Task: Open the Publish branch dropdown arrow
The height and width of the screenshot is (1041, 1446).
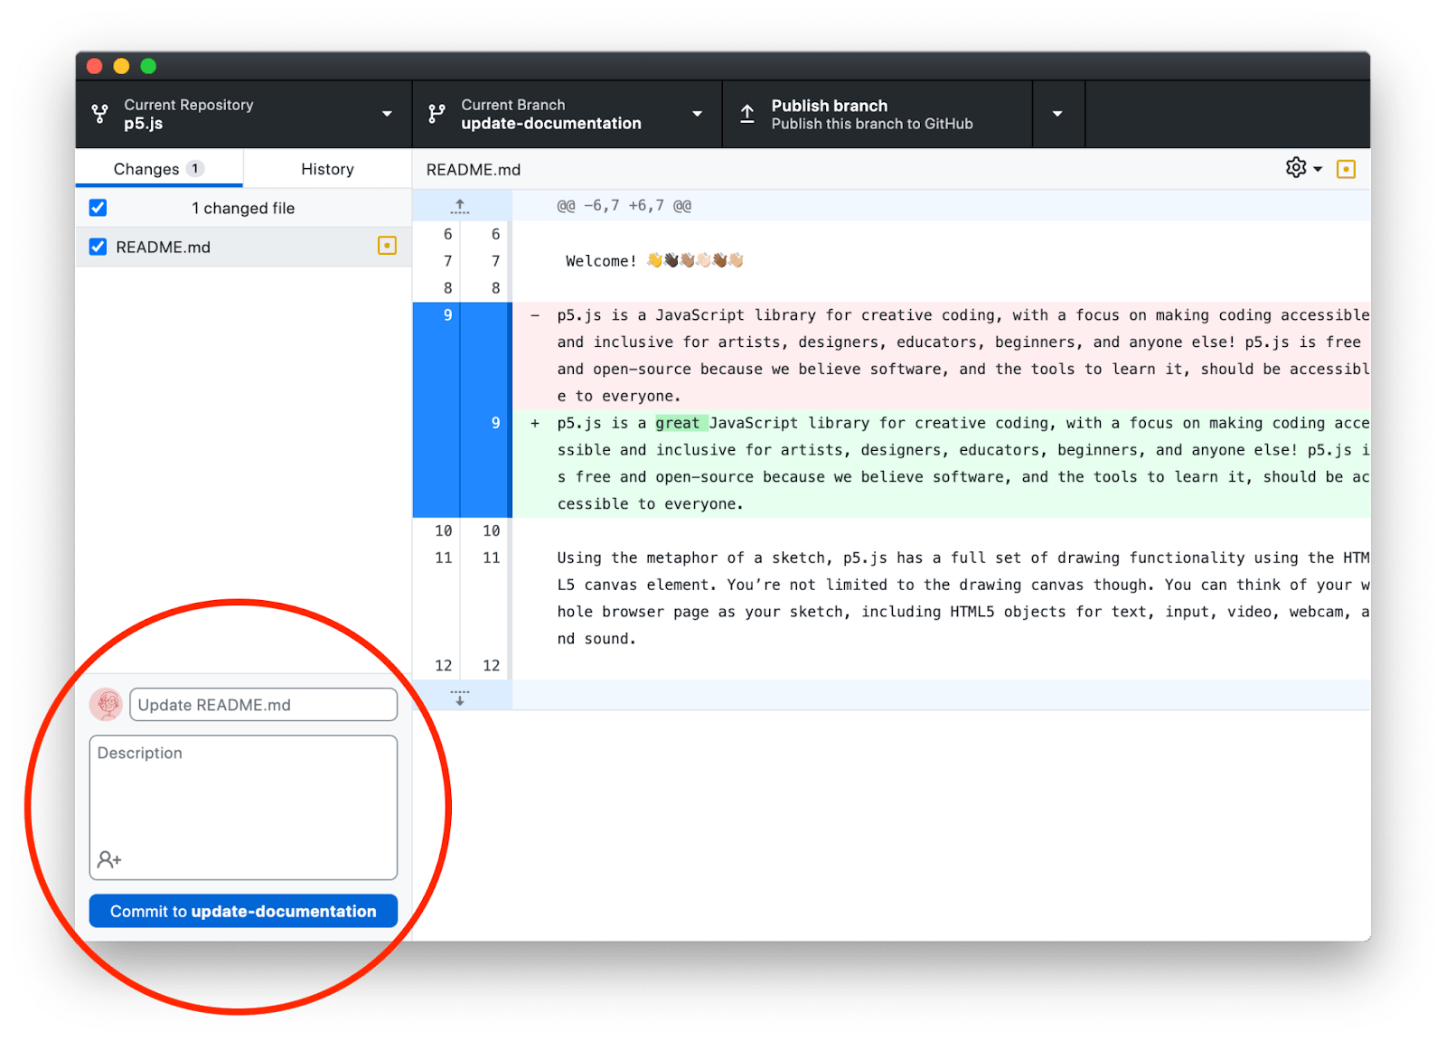Action: 1057,114
